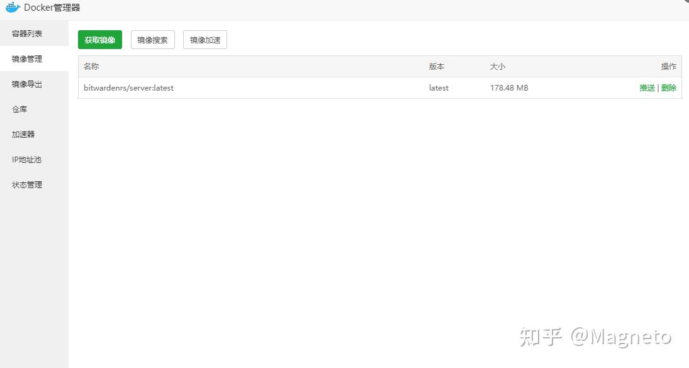Select the 镜像管理 sidebar tab

tap(34, 59)
